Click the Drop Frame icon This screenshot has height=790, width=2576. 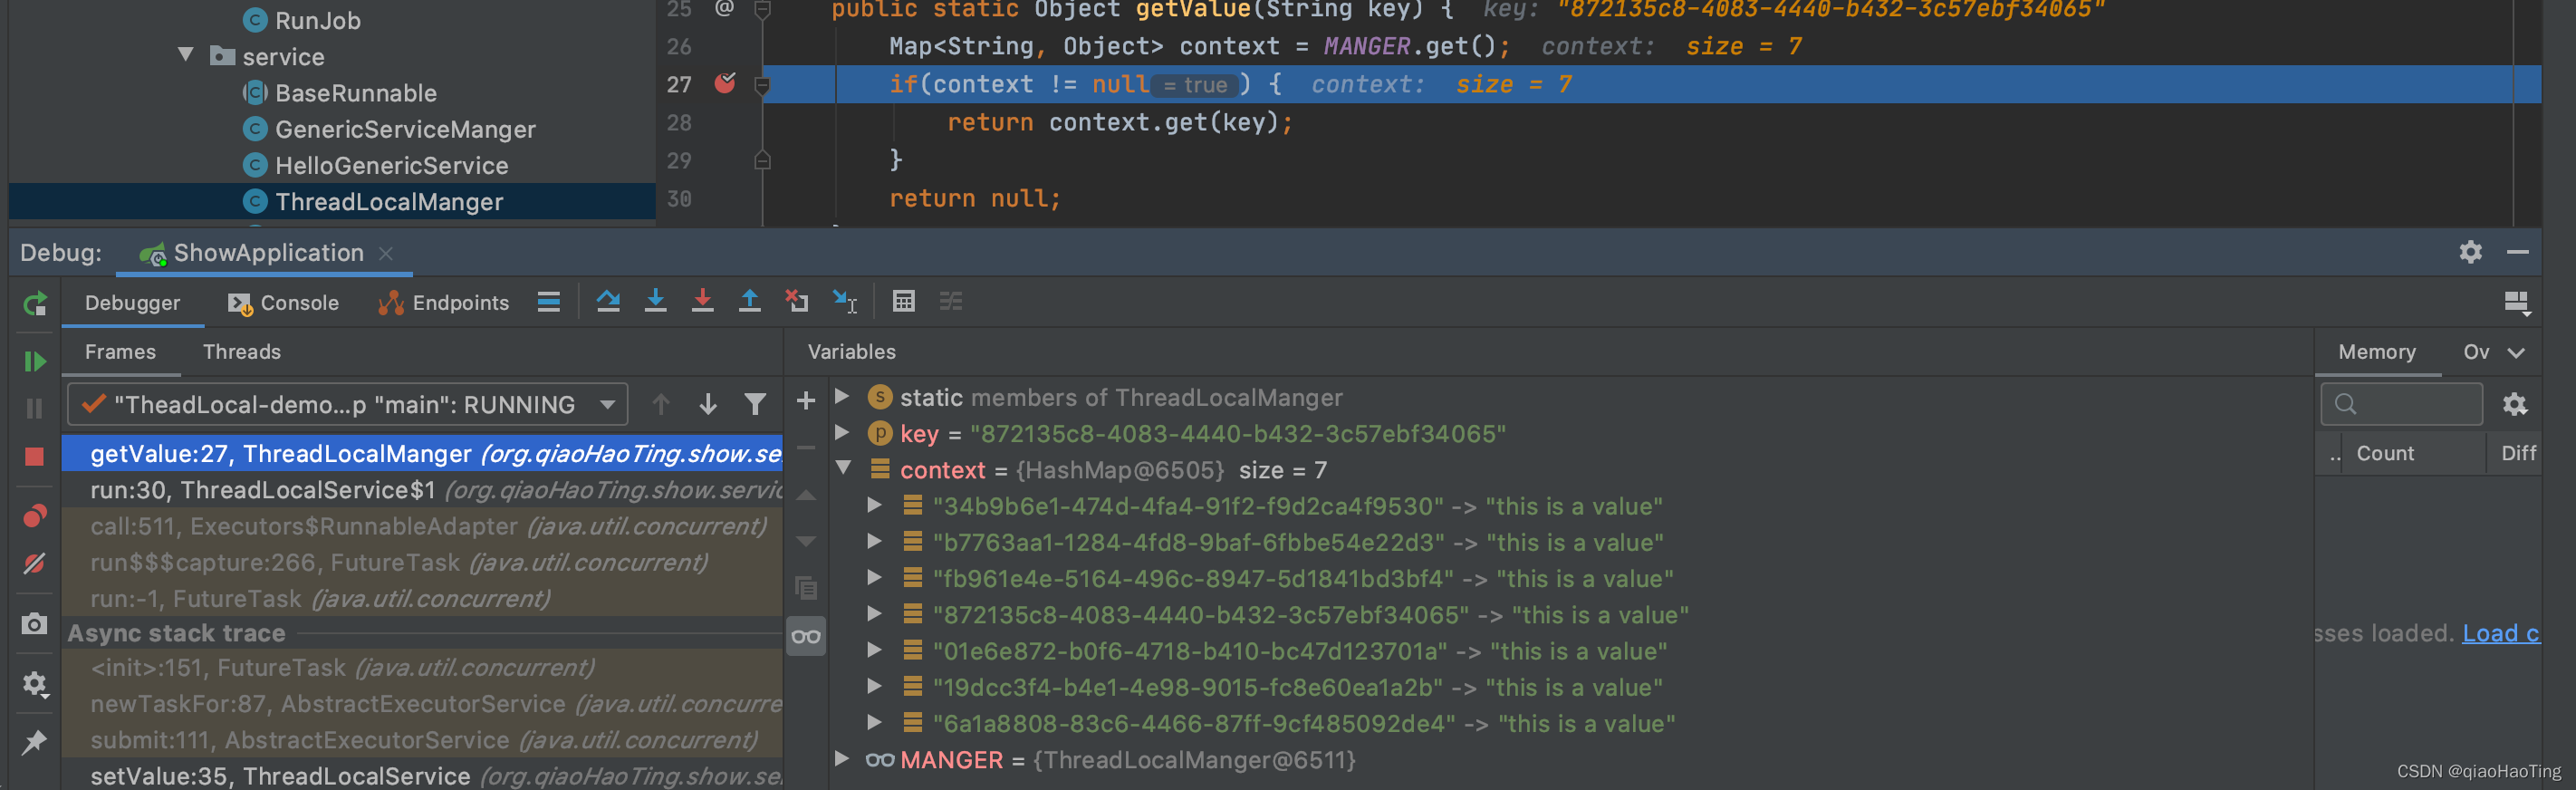coord(797,301)
